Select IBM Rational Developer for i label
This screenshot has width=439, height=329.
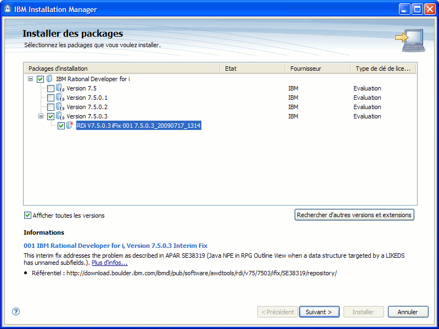pos(93,79)
